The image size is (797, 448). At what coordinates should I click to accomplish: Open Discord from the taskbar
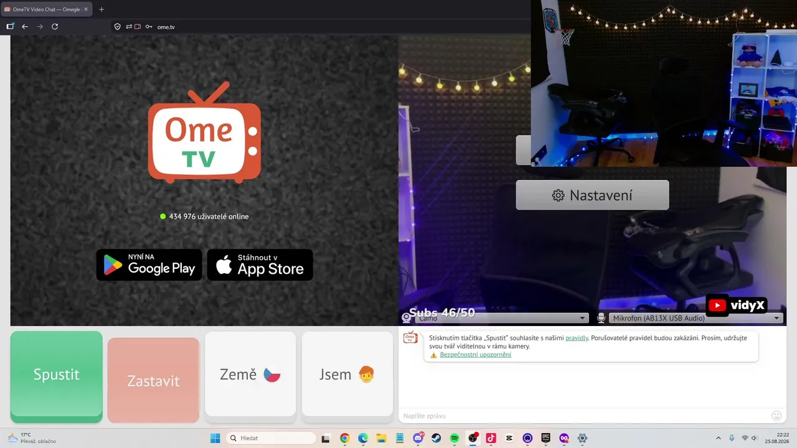pyautogui.click(x=418, y=438)
